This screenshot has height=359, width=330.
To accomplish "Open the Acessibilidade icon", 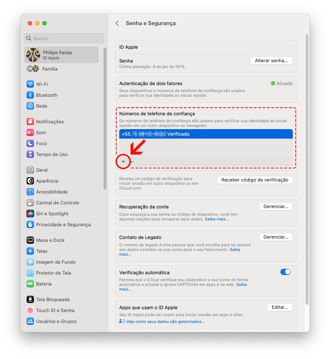I will point(30,192).
